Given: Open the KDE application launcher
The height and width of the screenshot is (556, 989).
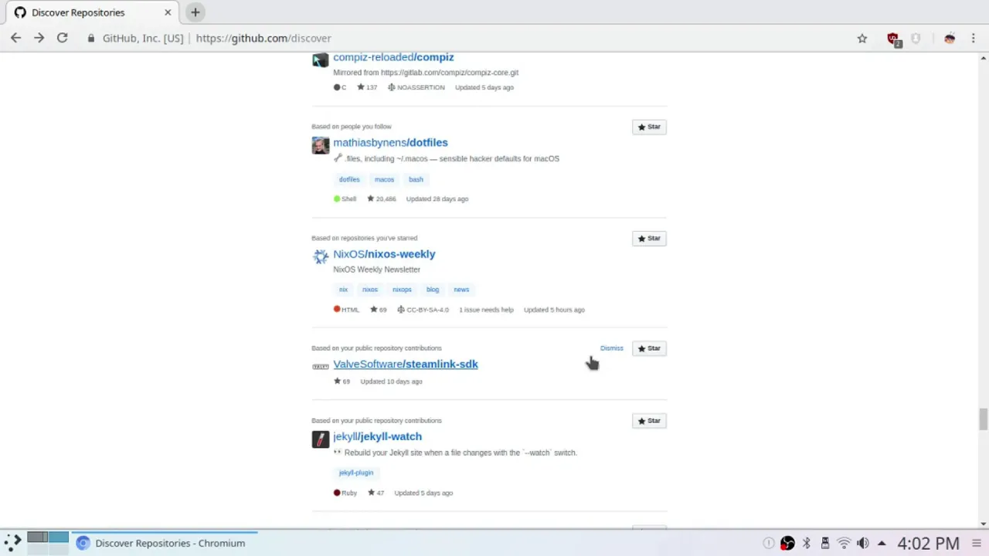Looking at the screenshot, I should pyautogui.click(x=12, y=542).
